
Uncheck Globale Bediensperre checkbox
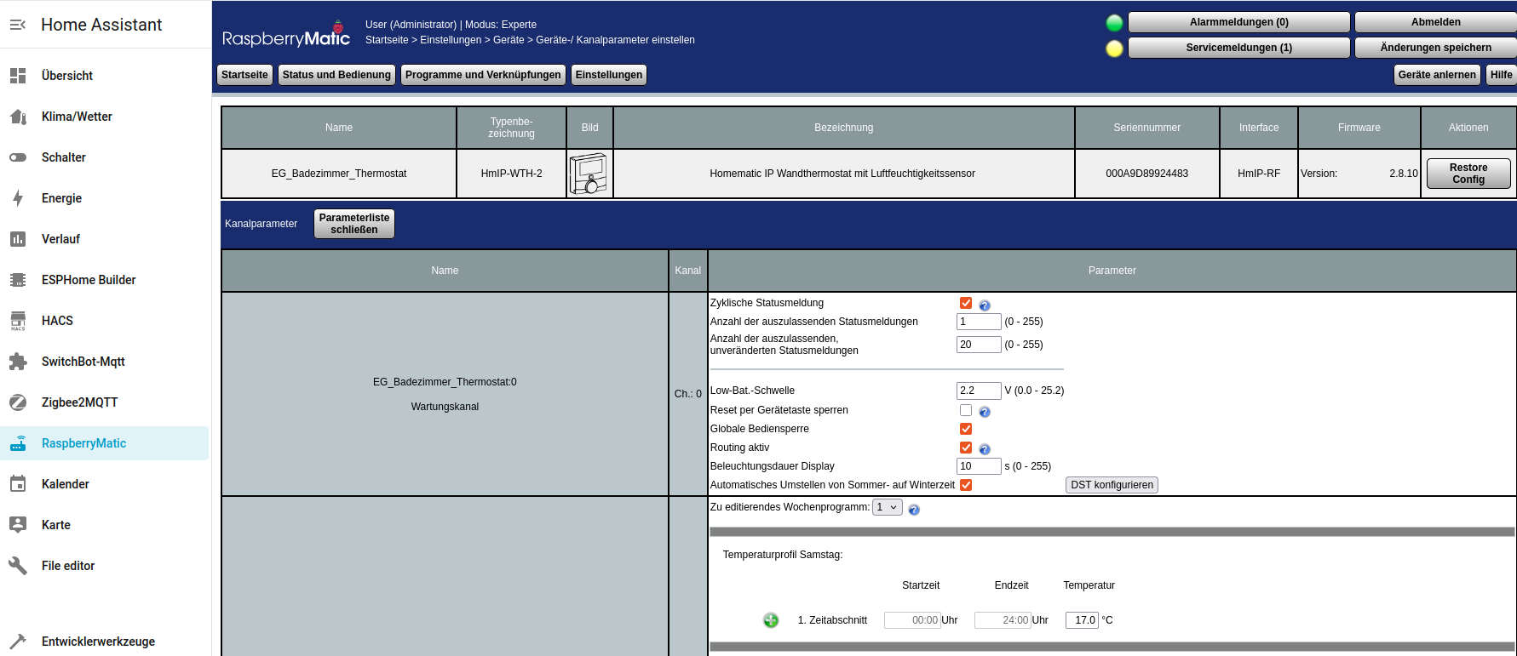[965, 429]
